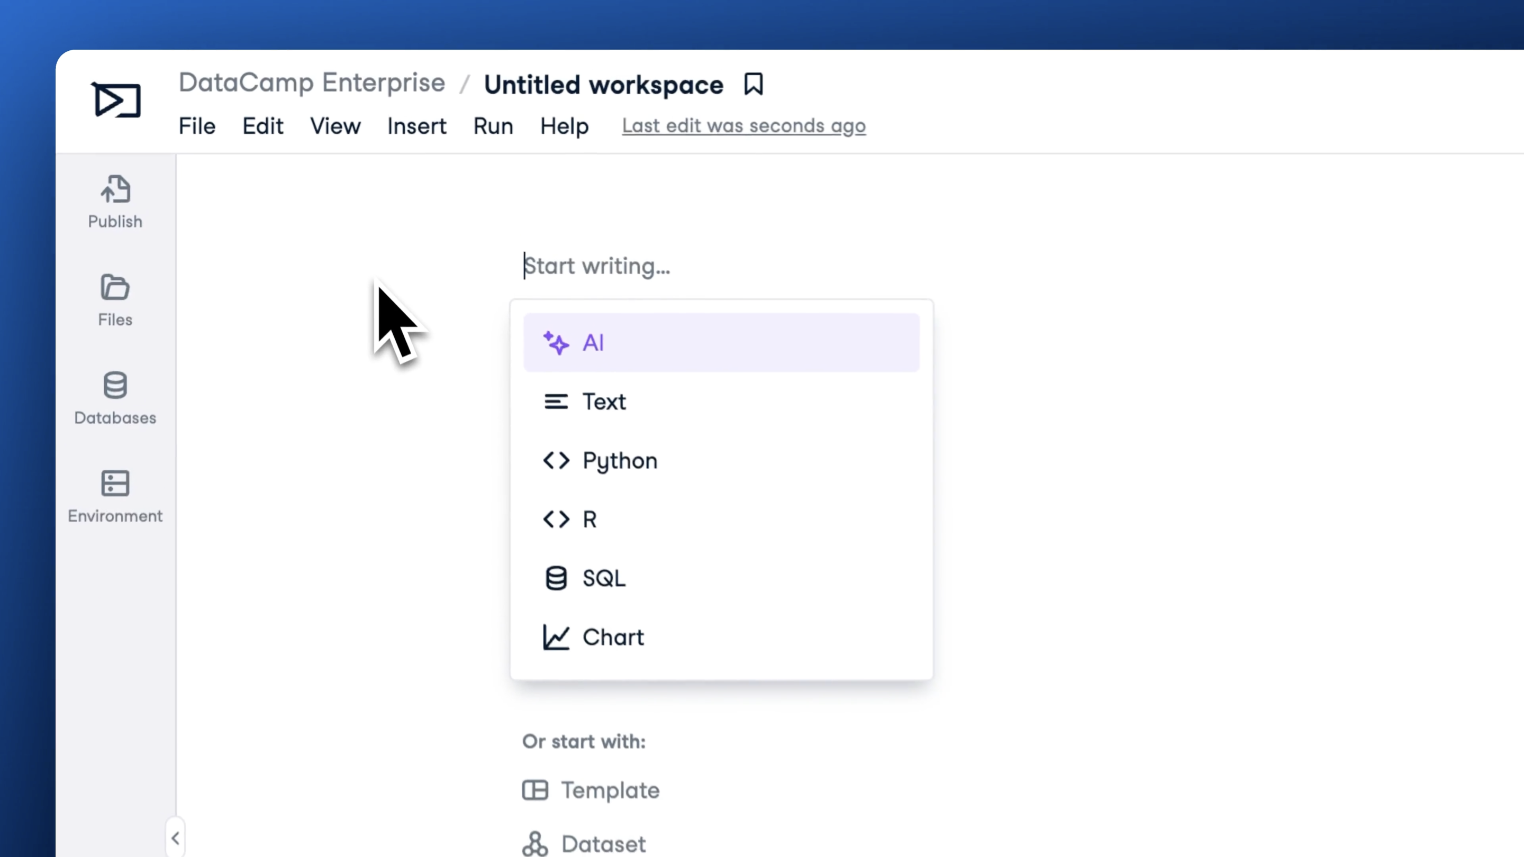
Task: Open the Publish panel
Action: point(115,201)
